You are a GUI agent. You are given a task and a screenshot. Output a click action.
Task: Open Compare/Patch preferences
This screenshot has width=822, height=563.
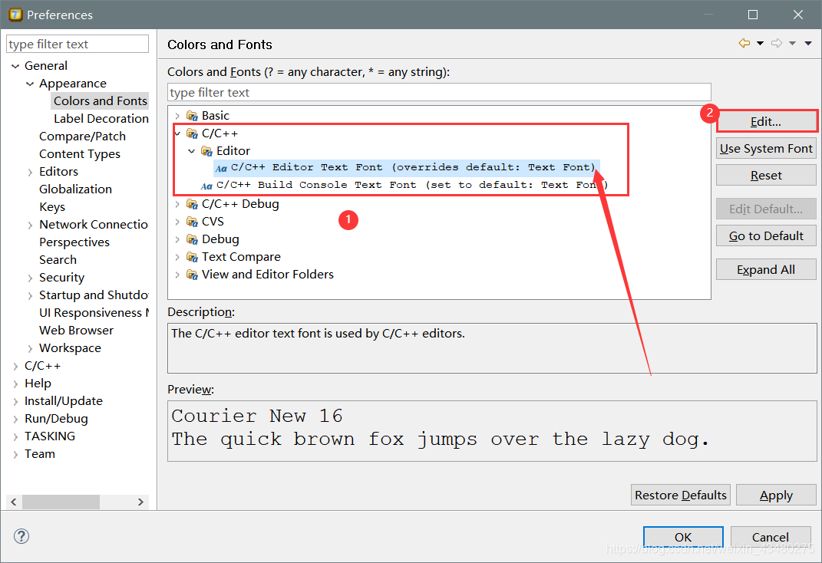coord(82,137)
